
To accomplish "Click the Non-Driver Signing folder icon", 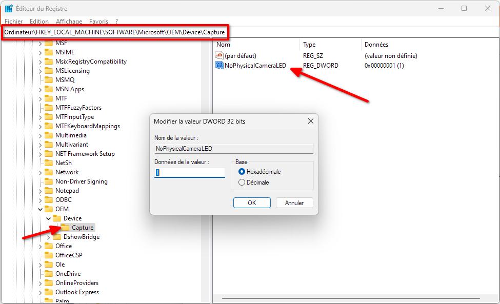I will pos(49,181).
